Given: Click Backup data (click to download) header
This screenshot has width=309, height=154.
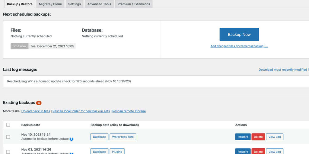Looking at the screenshot, I should pos(115,125).
